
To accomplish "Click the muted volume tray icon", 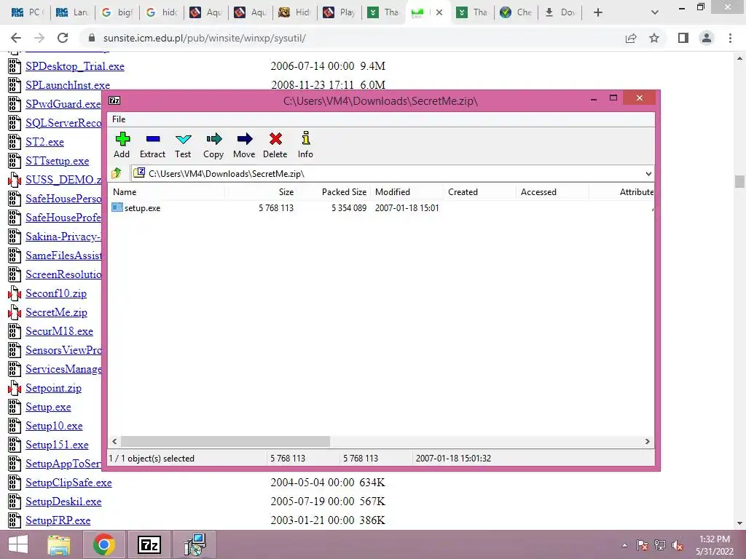I will click(678, 545).
